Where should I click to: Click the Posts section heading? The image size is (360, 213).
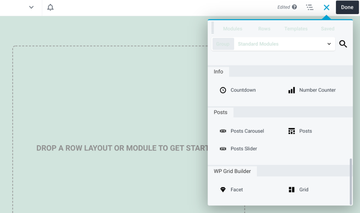[220, 112]
